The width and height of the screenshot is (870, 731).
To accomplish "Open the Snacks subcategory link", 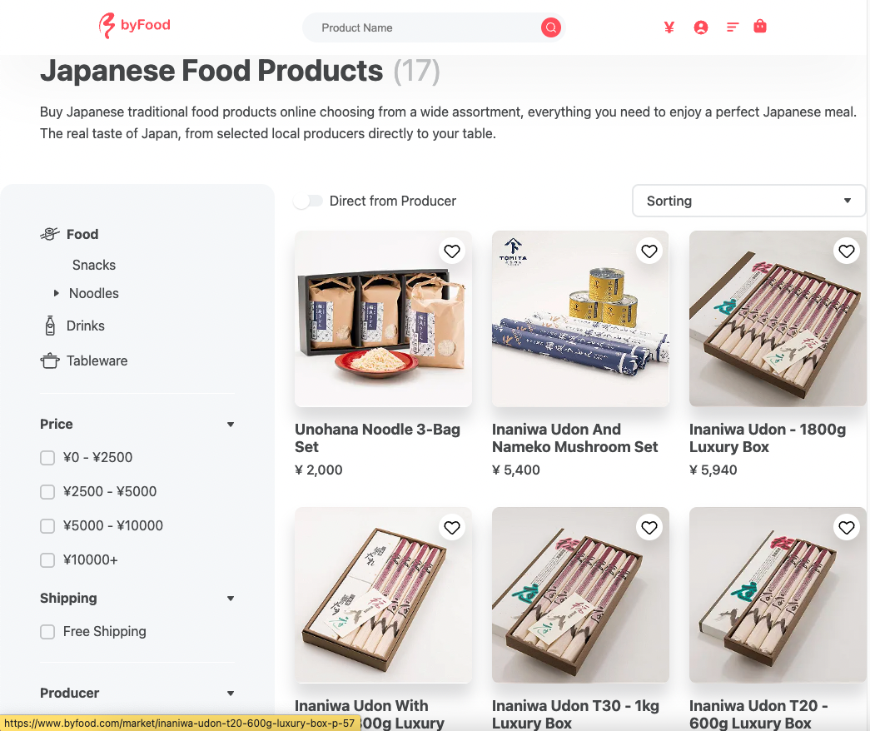I will (x=94, y=265).
